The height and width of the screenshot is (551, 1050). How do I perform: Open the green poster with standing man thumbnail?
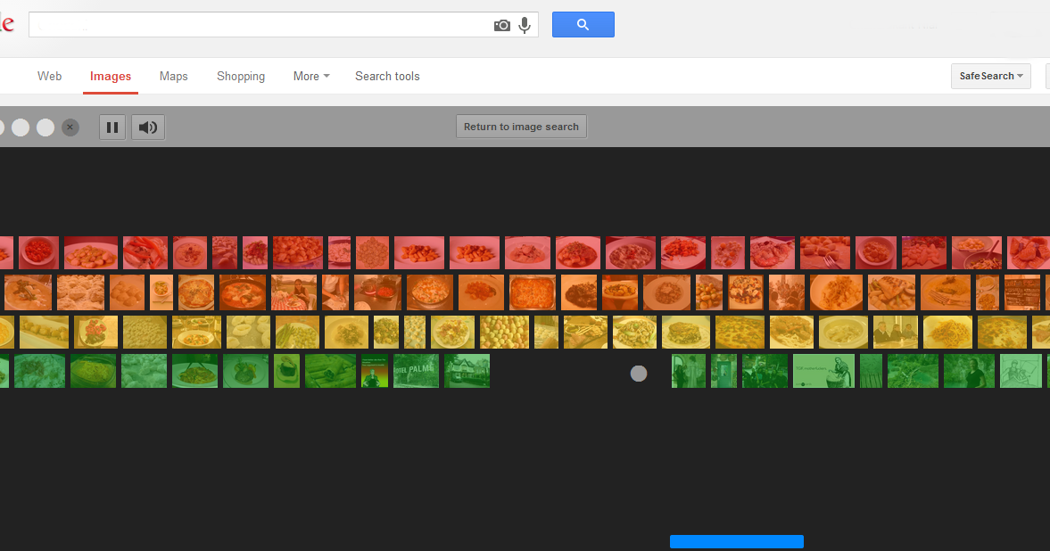375,371
